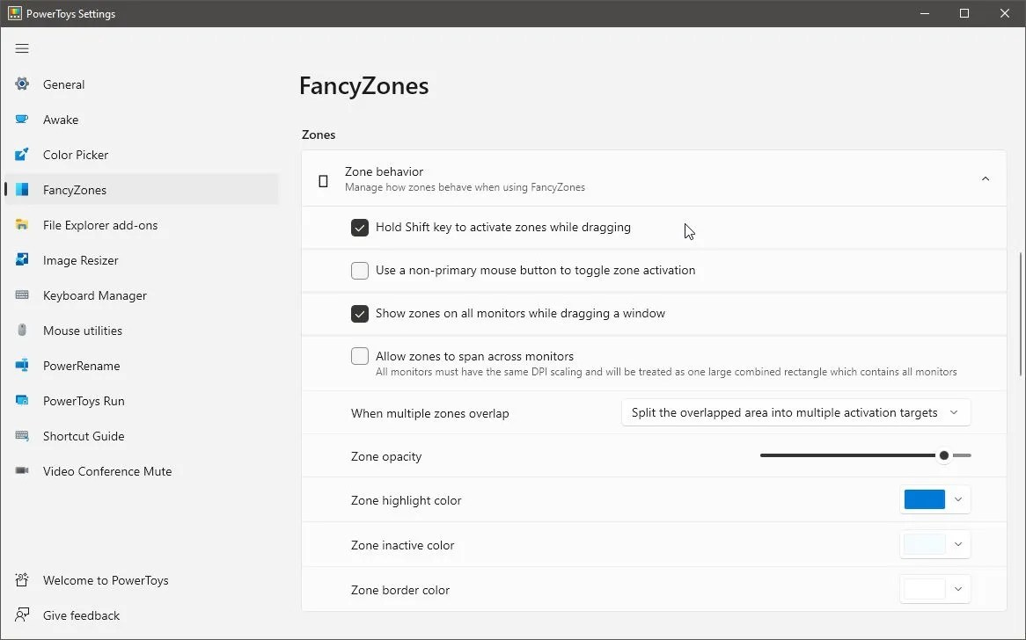The width and height of the screenshot is (1026, 640).
Task: Adjust the Zone opacity slider
Action: (x=943, y=455)
